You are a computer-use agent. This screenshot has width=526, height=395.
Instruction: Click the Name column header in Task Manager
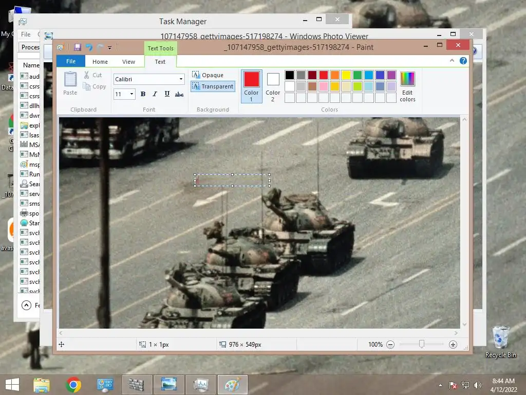31,65
